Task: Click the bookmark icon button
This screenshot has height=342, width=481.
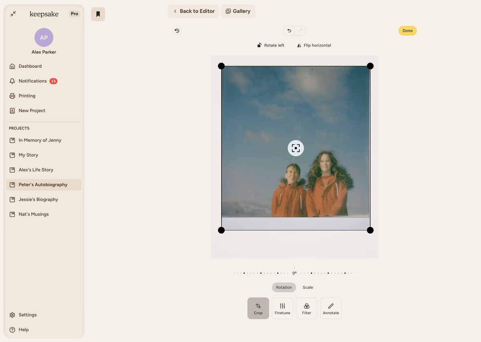Action: point(98,14)
